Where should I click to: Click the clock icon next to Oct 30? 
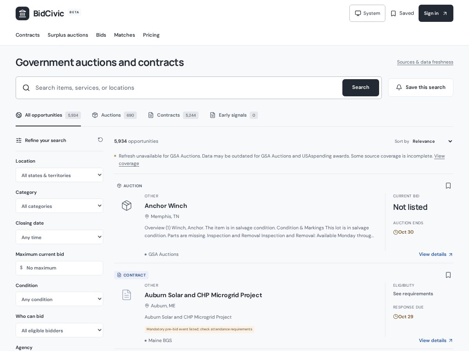396,232
